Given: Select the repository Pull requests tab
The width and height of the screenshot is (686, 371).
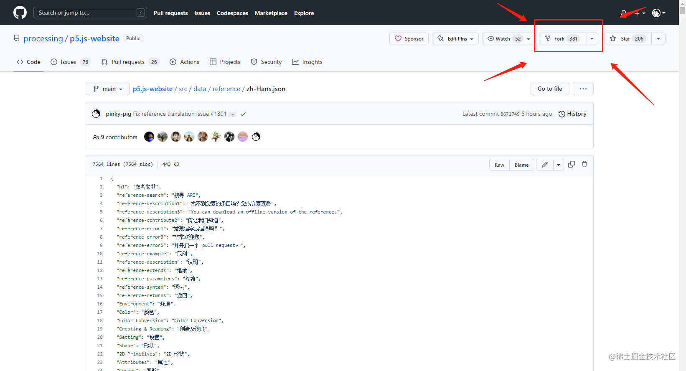Looking at the screenshot, I should pyautogui.click(x=130, y=62).
